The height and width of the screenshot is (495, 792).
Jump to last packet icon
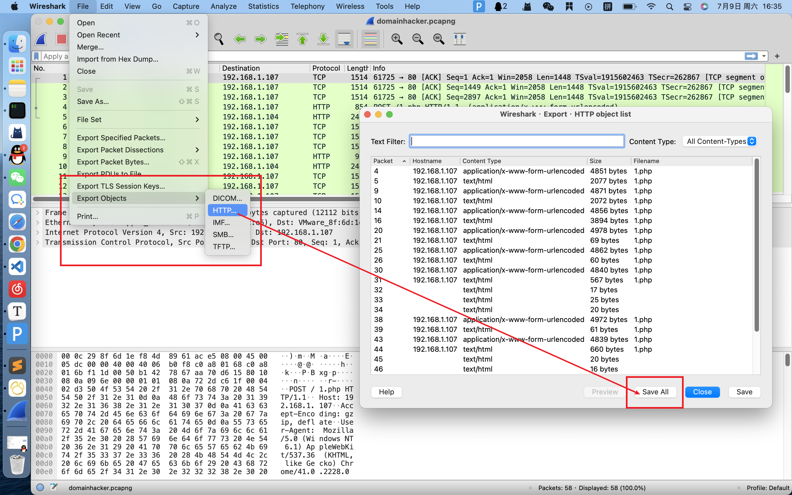pos(323,39)
